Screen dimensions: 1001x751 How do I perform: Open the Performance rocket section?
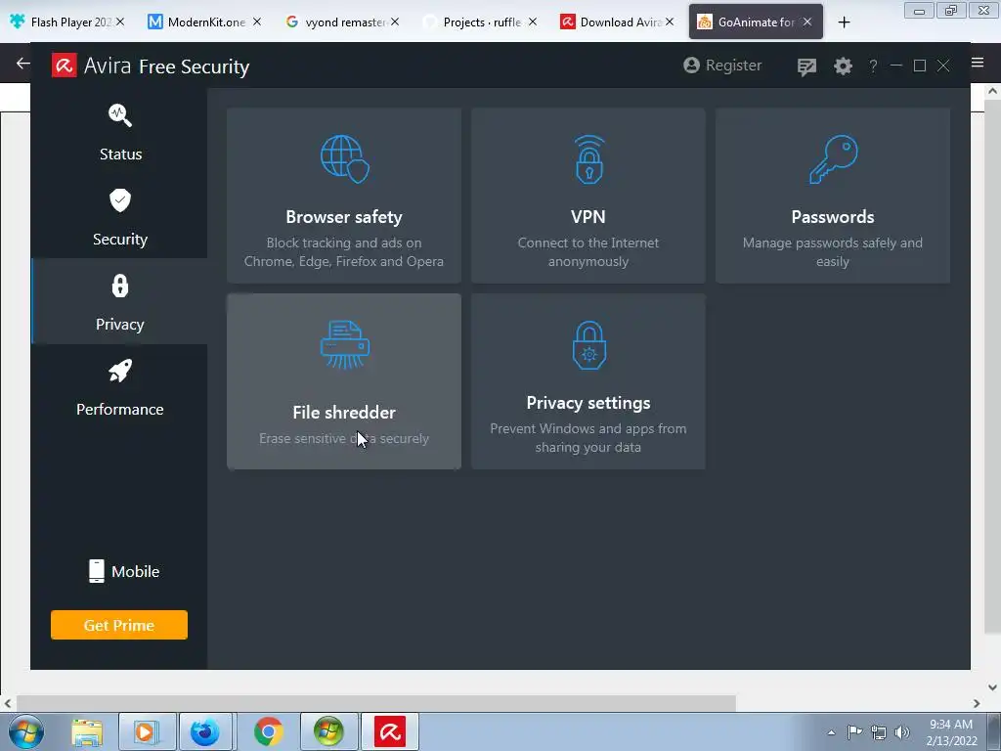pos(120,387)
